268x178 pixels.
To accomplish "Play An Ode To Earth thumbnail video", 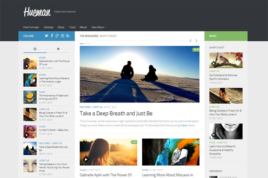I will (x=26, y=135).
